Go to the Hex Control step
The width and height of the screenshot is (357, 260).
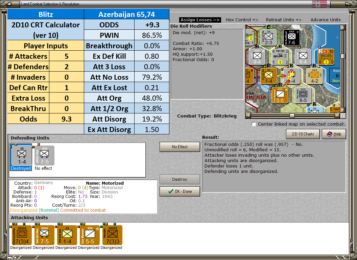pyautogui.click(x=242, y=20)
